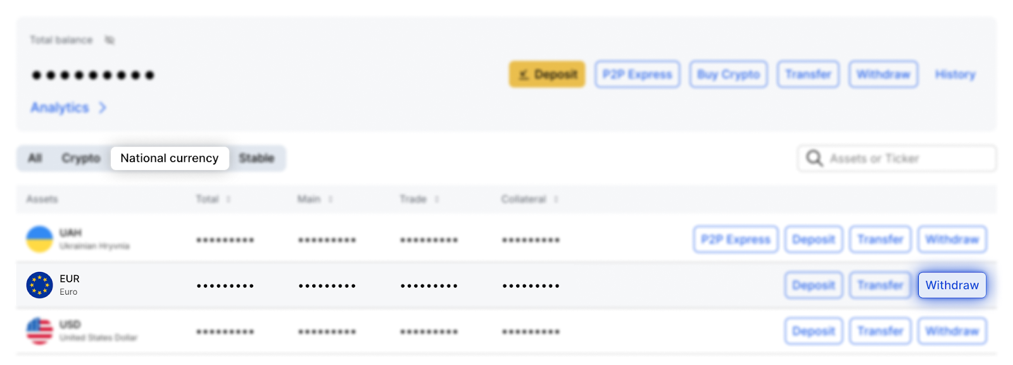Image resolution: width=1013 pixels, height=365 pixels.
Task: Open Analytics via the chevron arrow
Action: click(103, 108)
